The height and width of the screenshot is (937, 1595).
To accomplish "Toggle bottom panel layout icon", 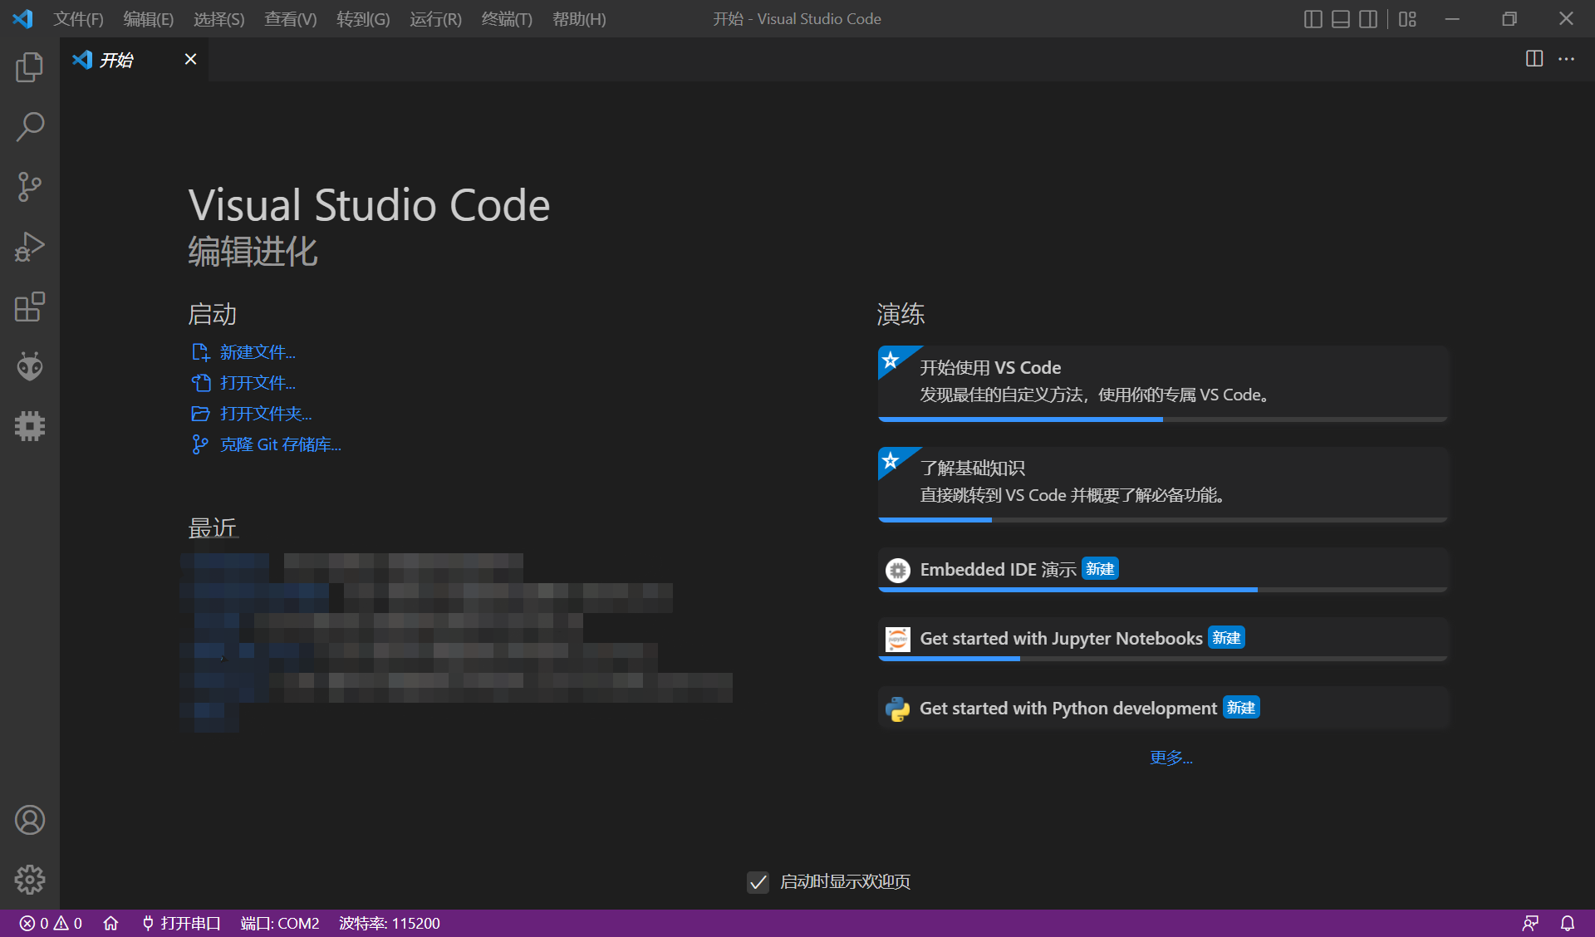I will point(1341,18).
